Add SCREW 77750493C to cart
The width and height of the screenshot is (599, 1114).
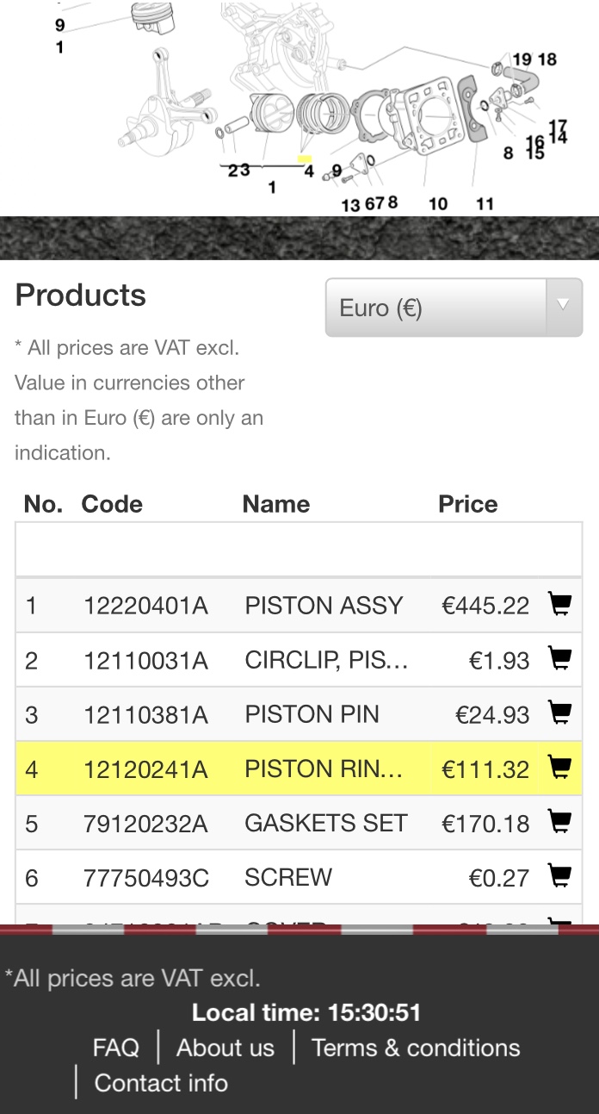(x=559, y=877)
